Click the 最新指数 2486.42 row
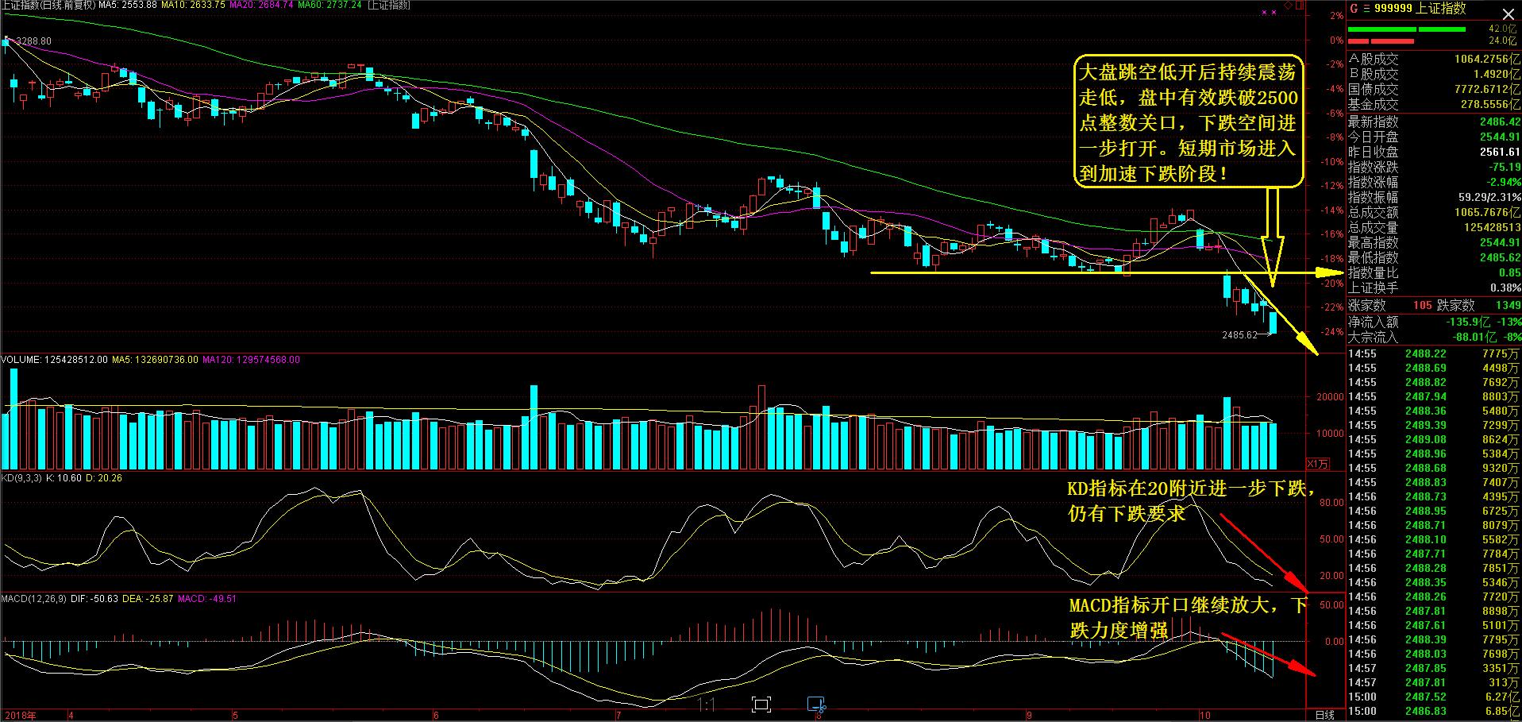This screenshot has width=1522, height=722. [x=1434, y=122]
